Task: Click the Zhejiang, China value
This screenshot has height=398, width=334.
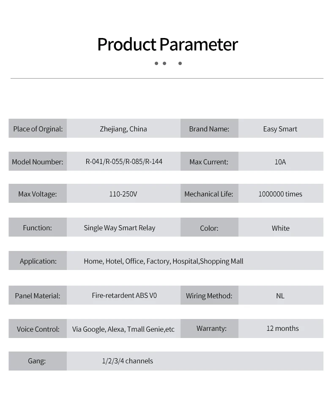Action: [123, 129]
